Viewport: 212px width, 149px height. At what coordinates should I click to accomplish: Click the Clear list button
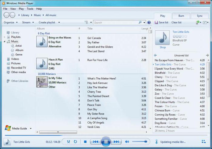pos(177,22)
